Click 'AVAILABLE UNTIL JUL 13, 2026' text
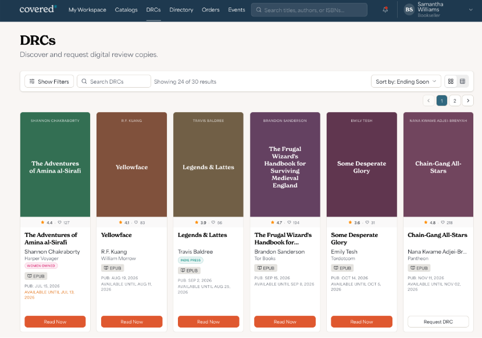 (x=49, y=294)
